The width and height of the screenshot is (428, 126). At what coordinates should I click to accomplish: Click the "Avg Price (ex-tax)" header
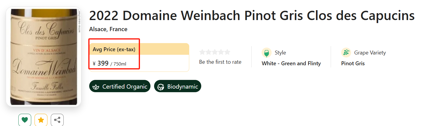pos(114,49)
